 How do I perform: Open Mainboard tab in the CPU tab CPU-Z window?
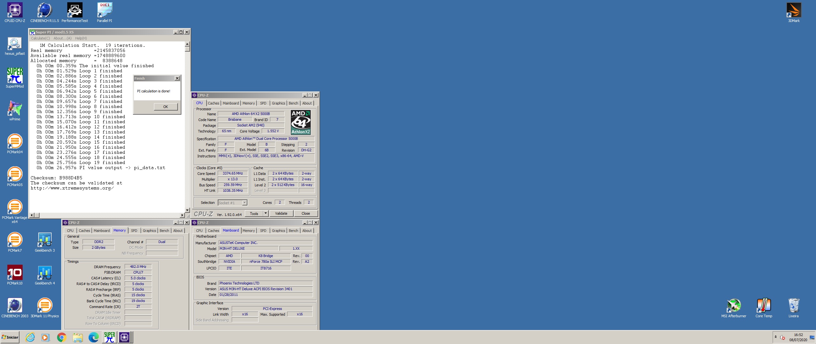pyautogui.click(x=231, y=103)
